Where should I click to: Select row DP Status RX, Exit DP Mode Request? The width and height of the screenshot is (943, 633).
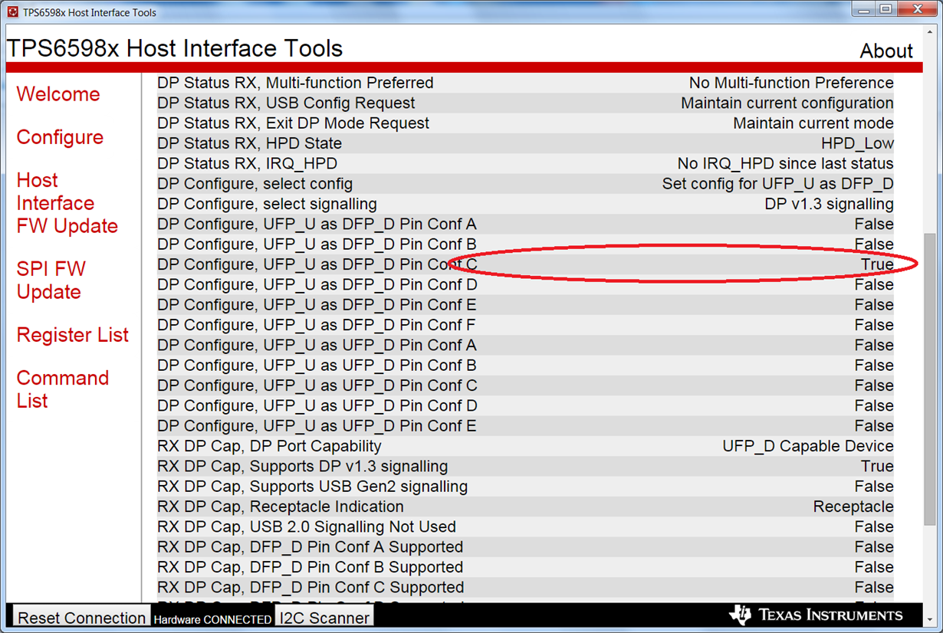tap(525, 123)
